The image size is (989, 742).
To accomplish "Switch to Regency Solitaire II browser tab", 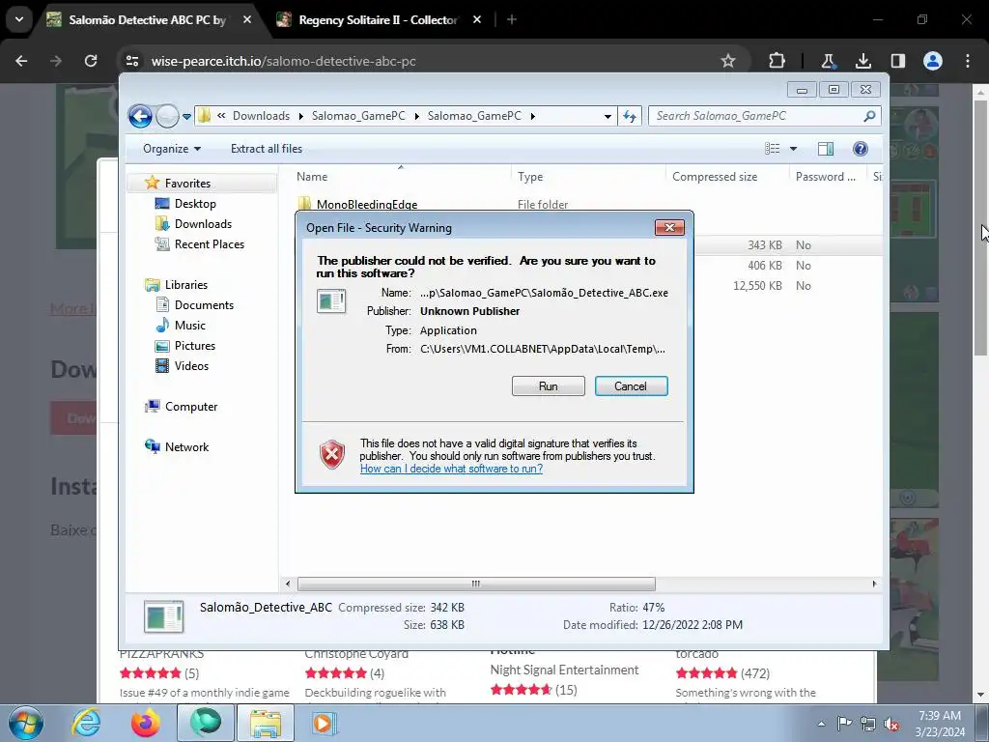I will 378,20.
